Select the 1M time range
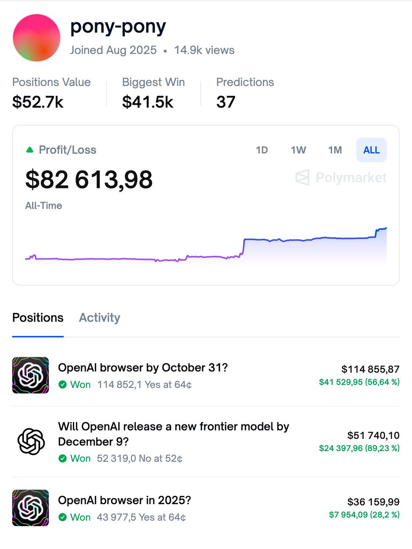The width and height of the screenshot is (412, 549). pyautogui.click(x=335, y=150)
